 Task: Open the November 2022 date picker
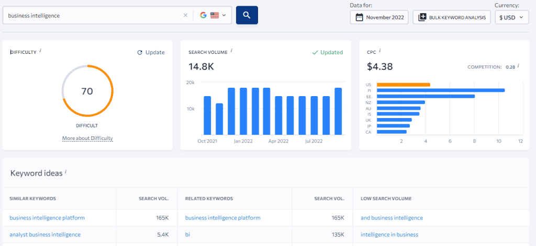(379, 17)
